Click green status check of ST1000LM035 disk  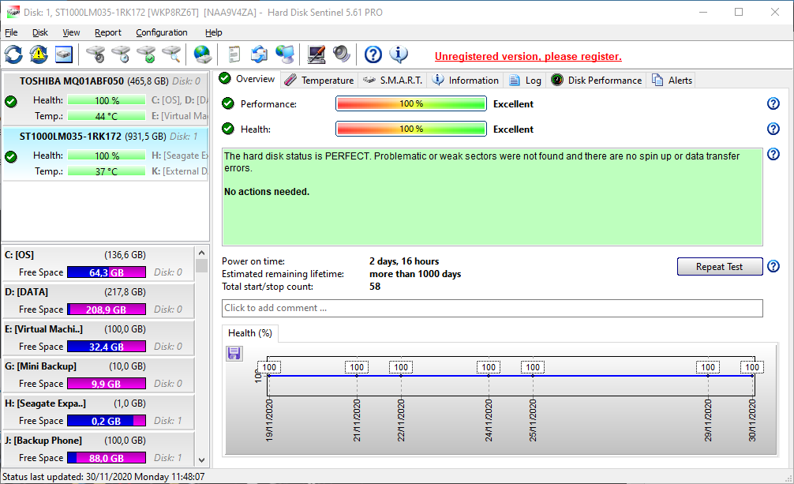[10, 156]
